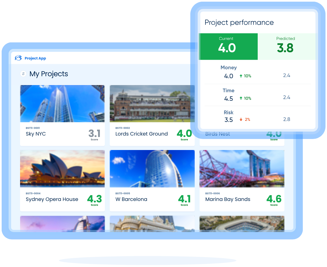Click the 4.1 score on W Barcelona
The height and width of the screenshot is (267, 327).
pos(184,199)
